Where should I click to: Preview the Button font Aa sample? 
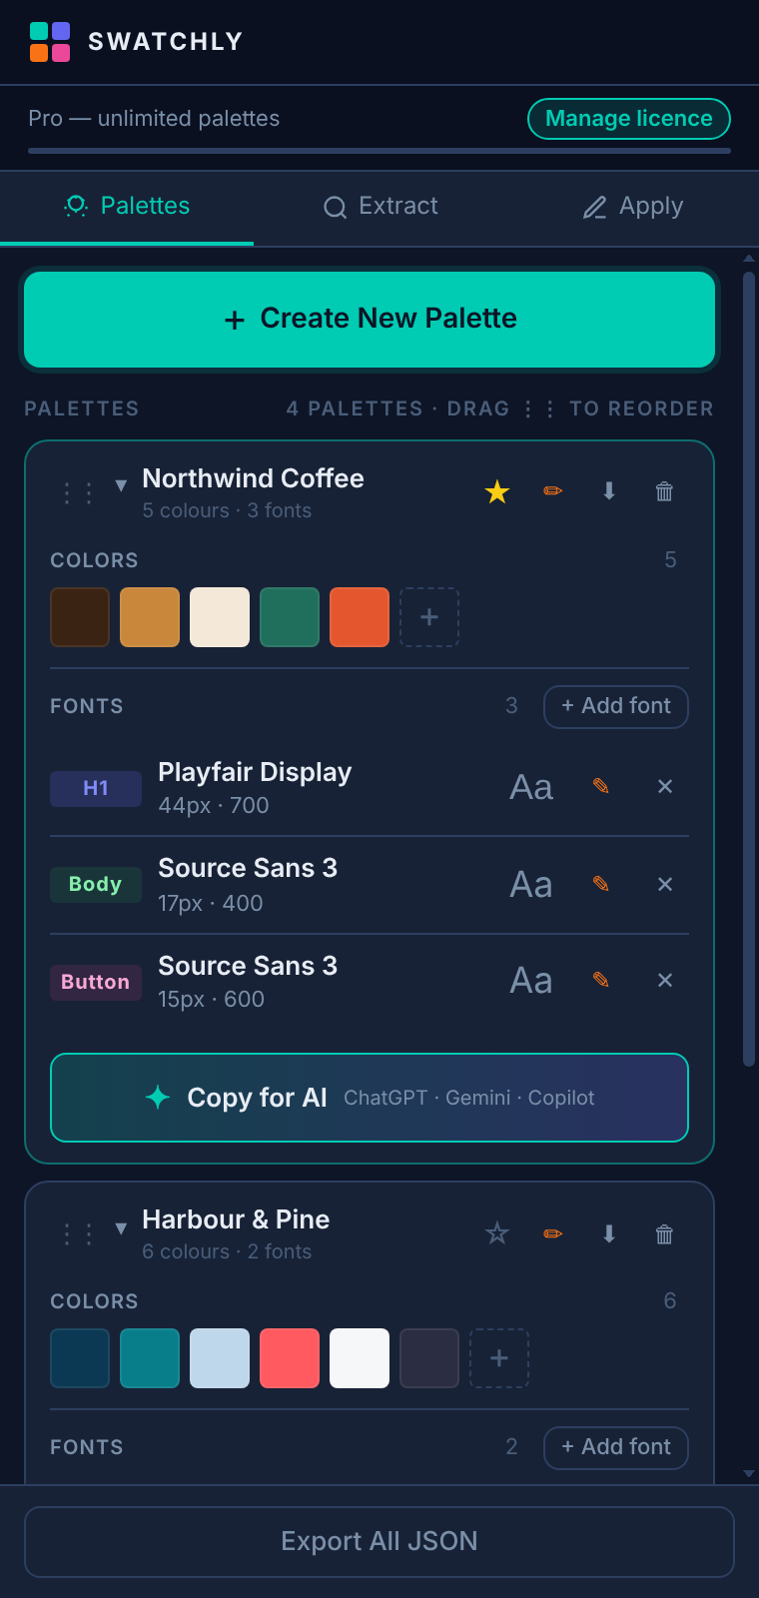[x=531, y=981]
